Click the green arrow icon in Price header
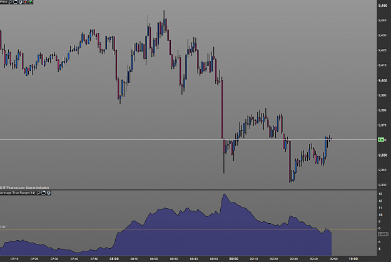391x262 pixels. [x=31, y=2]
